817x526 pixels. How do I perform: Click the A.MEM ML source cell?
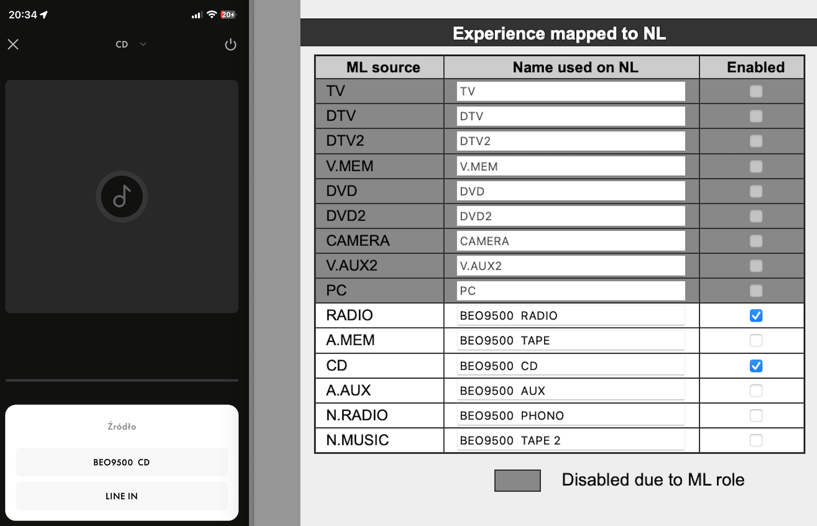380,340
